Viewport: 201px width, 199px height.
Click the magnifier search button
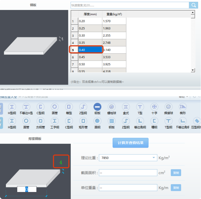point(193,5)
